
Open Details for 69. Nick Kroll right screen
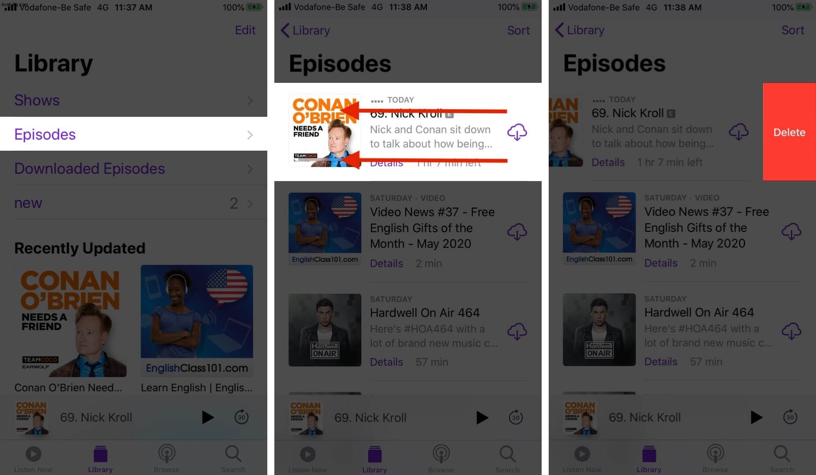pyautogui.click(x=608, y=162)
